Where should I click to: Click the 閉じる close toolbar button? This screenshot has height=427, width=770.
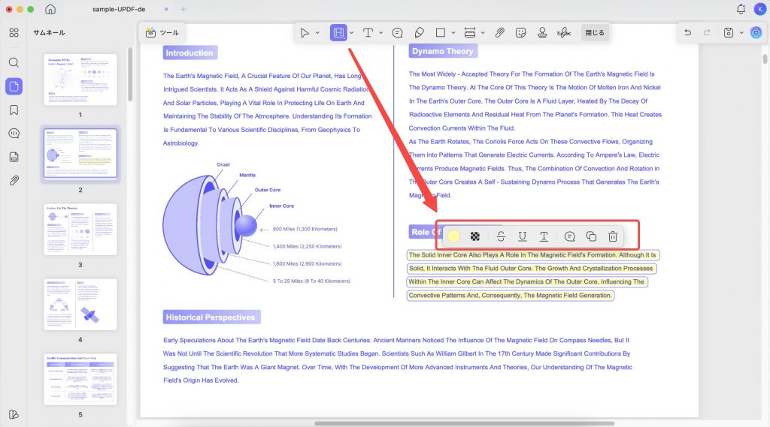coord(595,33)
